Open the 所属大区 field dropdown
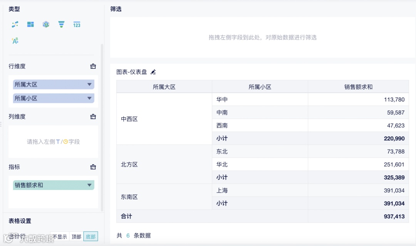The width and height of the screenshot is (416, 246). coord(89,84)
